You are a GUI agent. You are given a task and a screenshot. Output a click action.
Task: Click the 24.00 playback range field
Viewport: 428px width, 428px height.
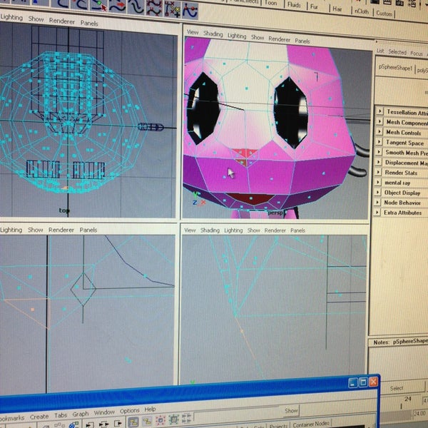pos(420,413)
